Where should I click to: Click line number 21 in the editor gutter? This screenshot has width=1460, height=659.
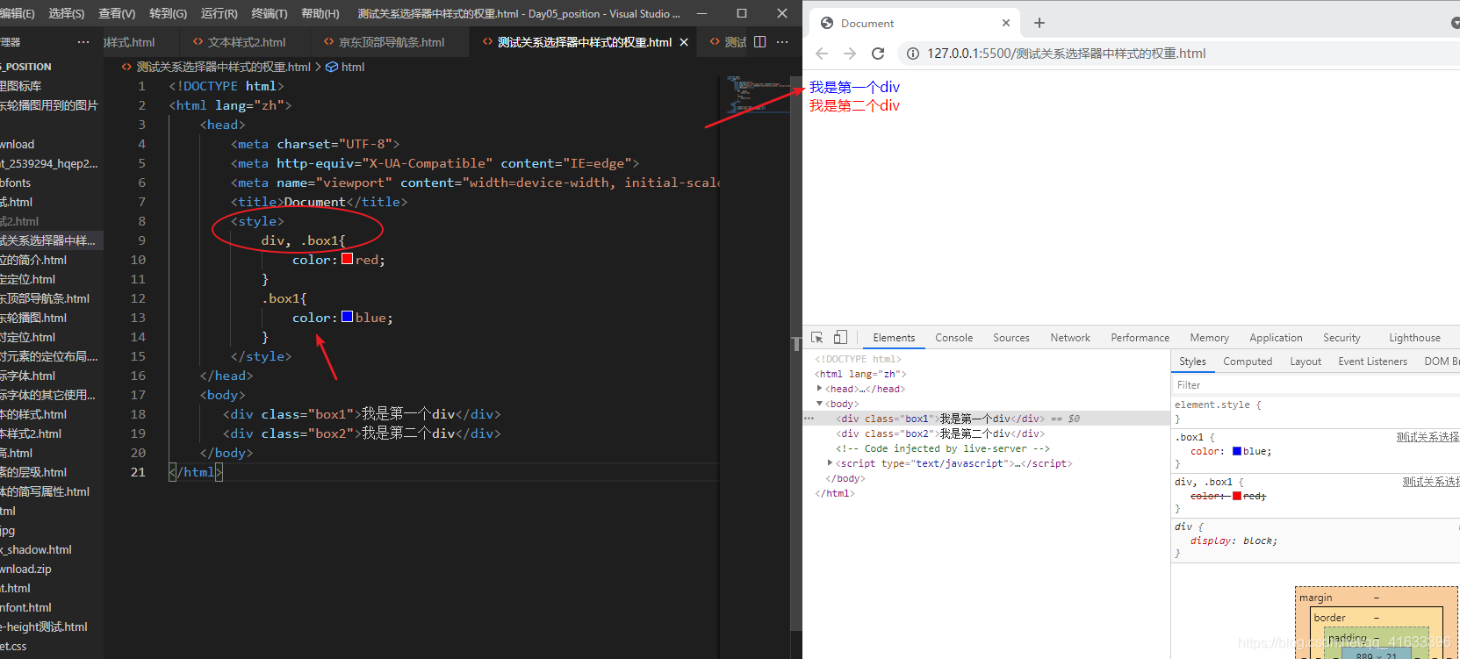tap(138, 471)
